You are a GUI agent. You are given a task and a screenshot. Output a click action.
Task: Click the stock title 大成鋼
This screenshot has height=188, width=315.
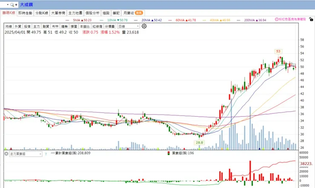tap(26, 5)
